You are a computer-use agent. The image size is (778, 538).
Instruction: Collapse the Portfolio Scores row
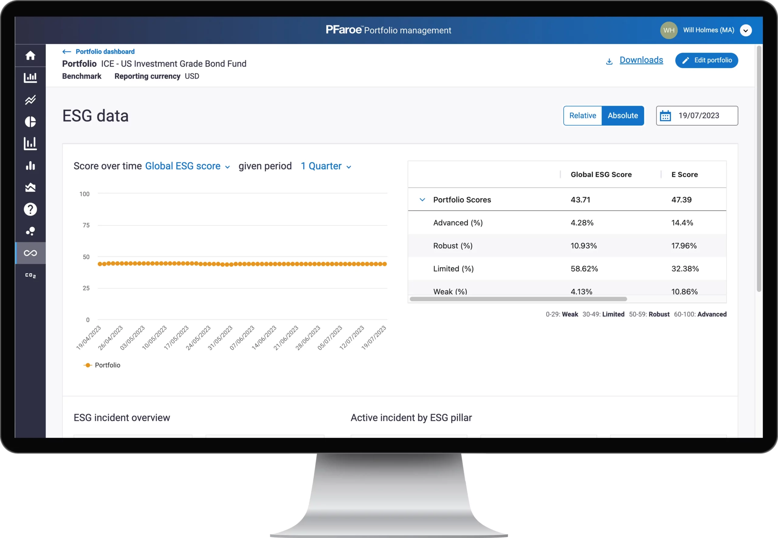422,200
